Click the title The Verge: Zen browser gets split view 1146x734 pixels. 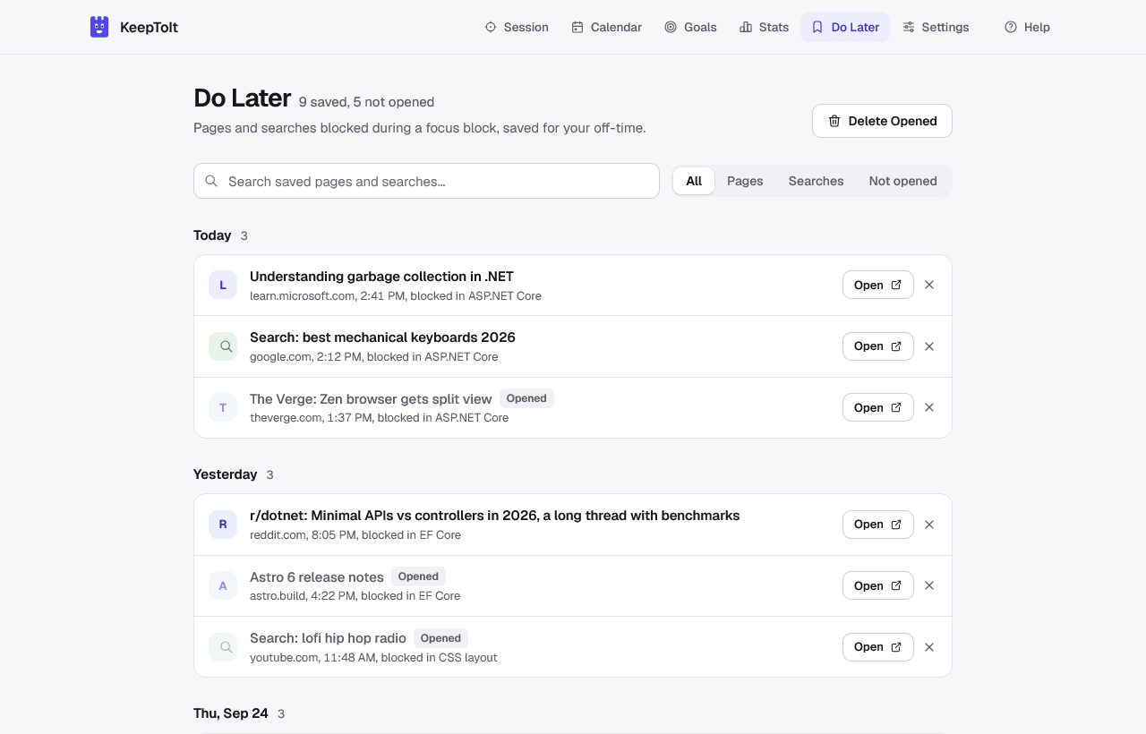pos(371,398)
